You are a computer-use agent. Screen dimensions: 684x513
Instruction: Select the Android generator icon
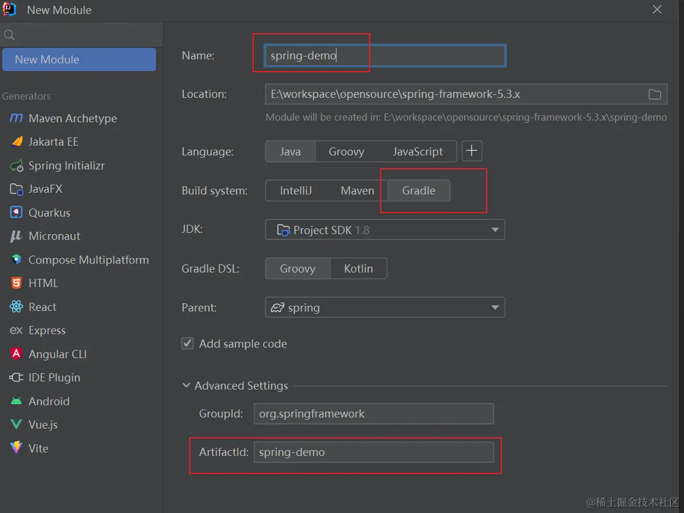pos(16,401)
